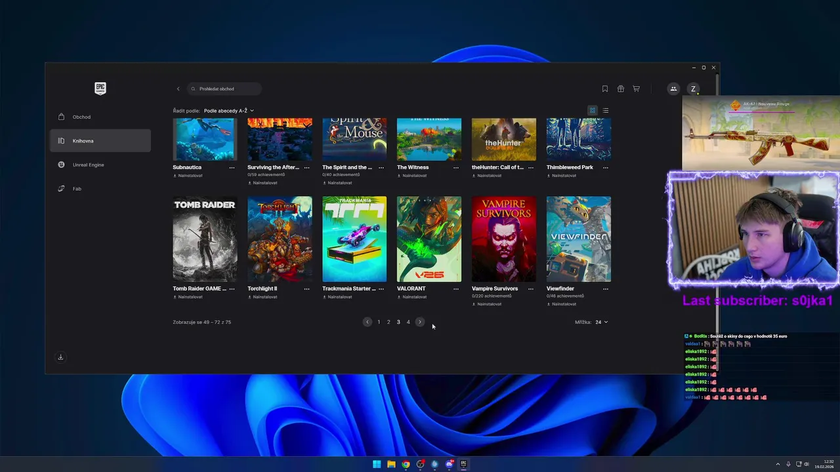Open options menu for The Spirit and the Mouse
840x472 pixels.
click(x=381, y=168)
